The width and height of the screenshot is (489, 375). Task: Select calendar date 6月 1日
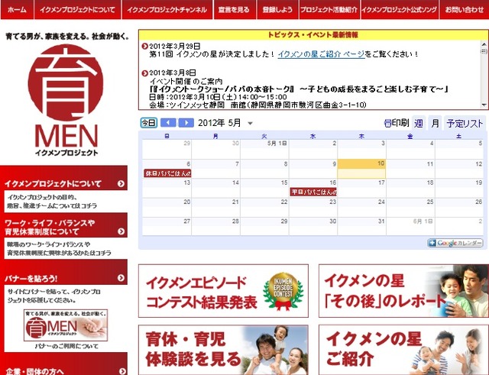[x=423, y=221]
